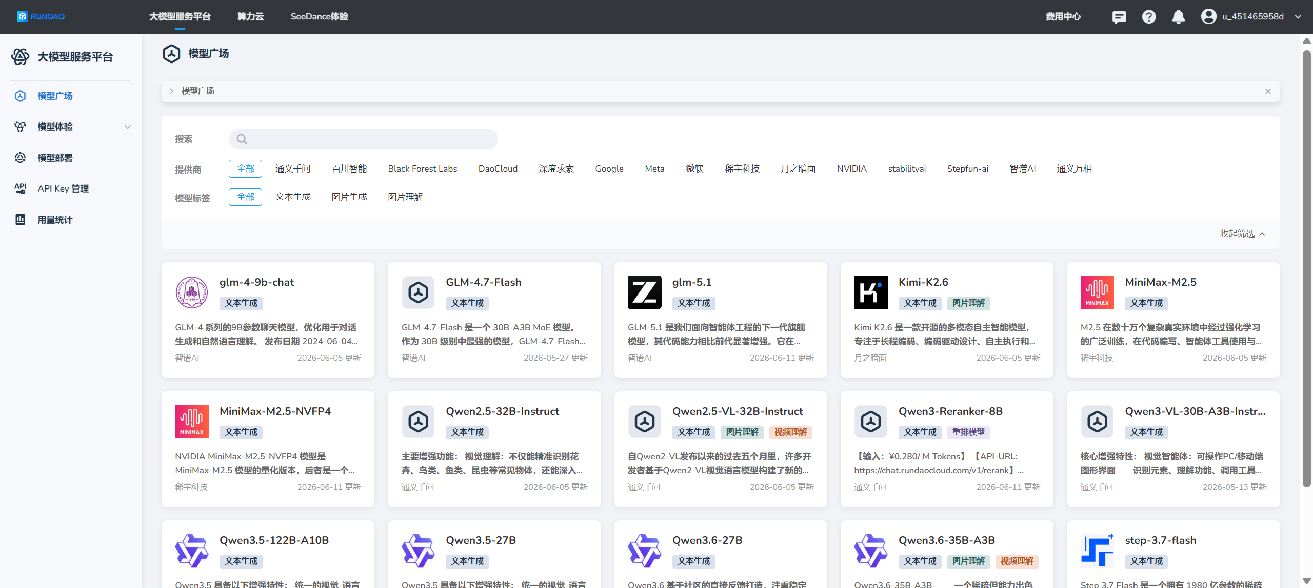This screenshot has height=588, width=1313.
Task: Collapse filters with 收起筛选
Action: tap(1242, 234)
